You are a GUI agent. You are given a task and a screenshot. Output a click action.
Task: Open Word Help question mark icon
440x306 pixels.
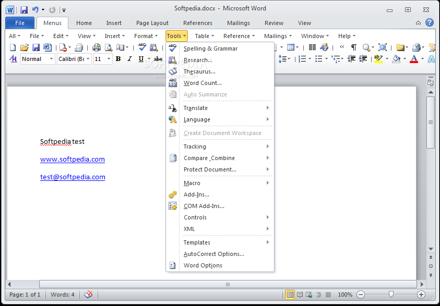point(430,23)
